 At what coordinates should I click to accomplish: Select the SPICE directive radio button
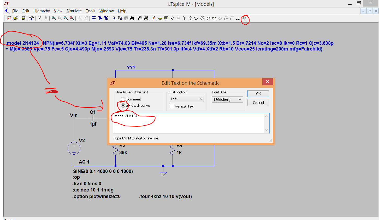click(x=123, y=105)
